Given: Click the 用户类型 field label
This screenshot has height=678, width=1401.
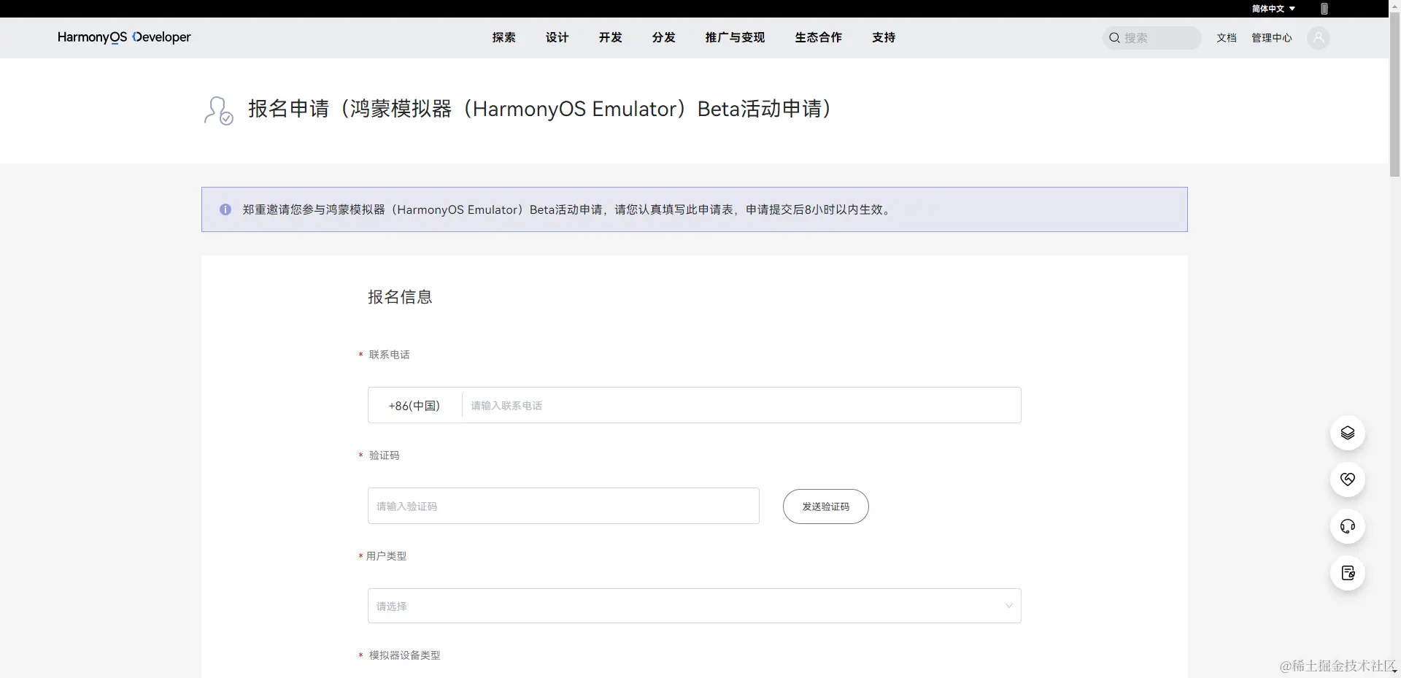Looking at the screenshot, I should tap(387, 556).
